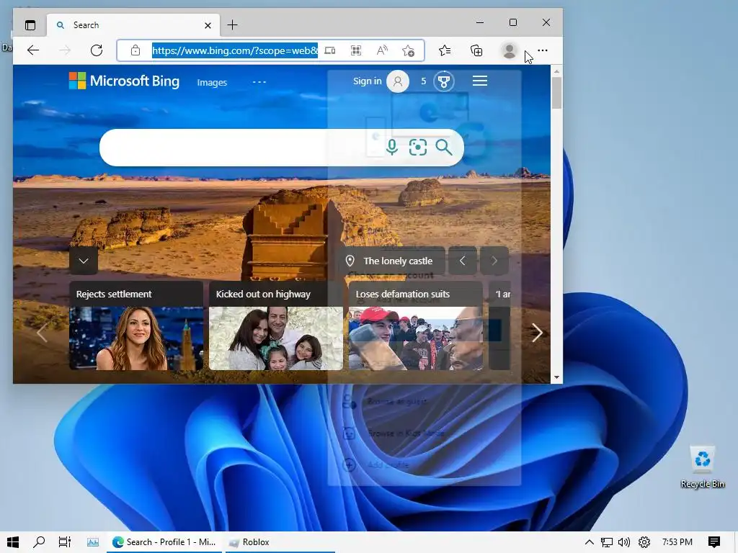Click the Rewards points count 5
This screenshot has height=553, width=738.
click(x=424, y=81)
